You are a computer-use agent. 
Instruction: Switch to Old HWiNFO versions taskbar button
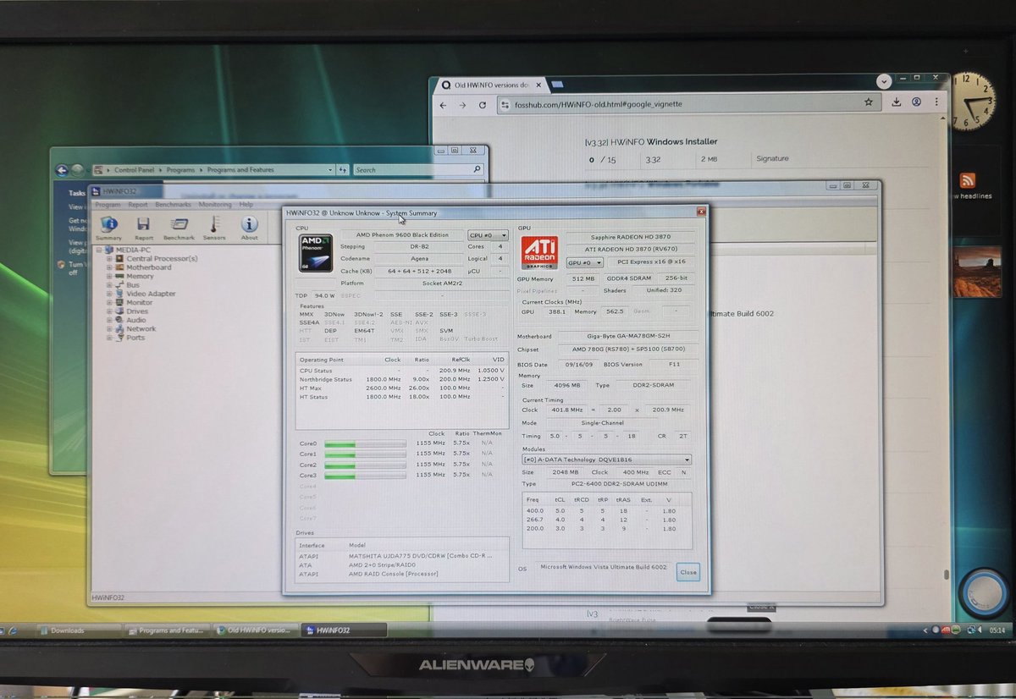[255, 630]
